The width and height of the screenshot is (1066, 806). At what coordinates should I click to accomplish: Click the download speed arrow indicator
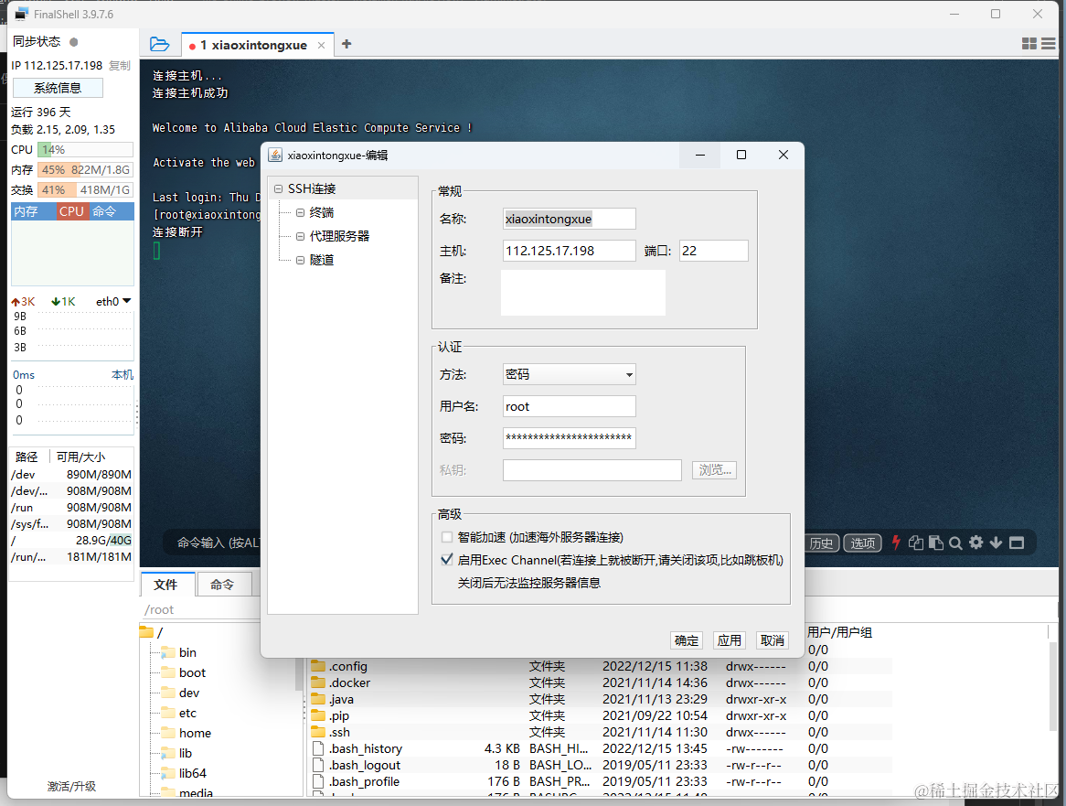click(x=56, y=301)
